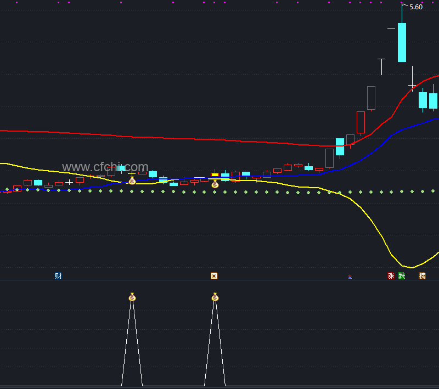The height and width of the screenshot is (389, 439).
Task: Open the 财 financial marker icon
Action: pos(58,276)
